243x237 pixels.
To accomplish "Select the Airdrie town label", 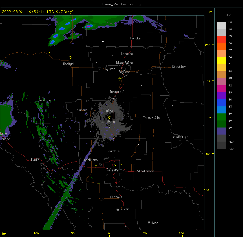I will (114, 151).
